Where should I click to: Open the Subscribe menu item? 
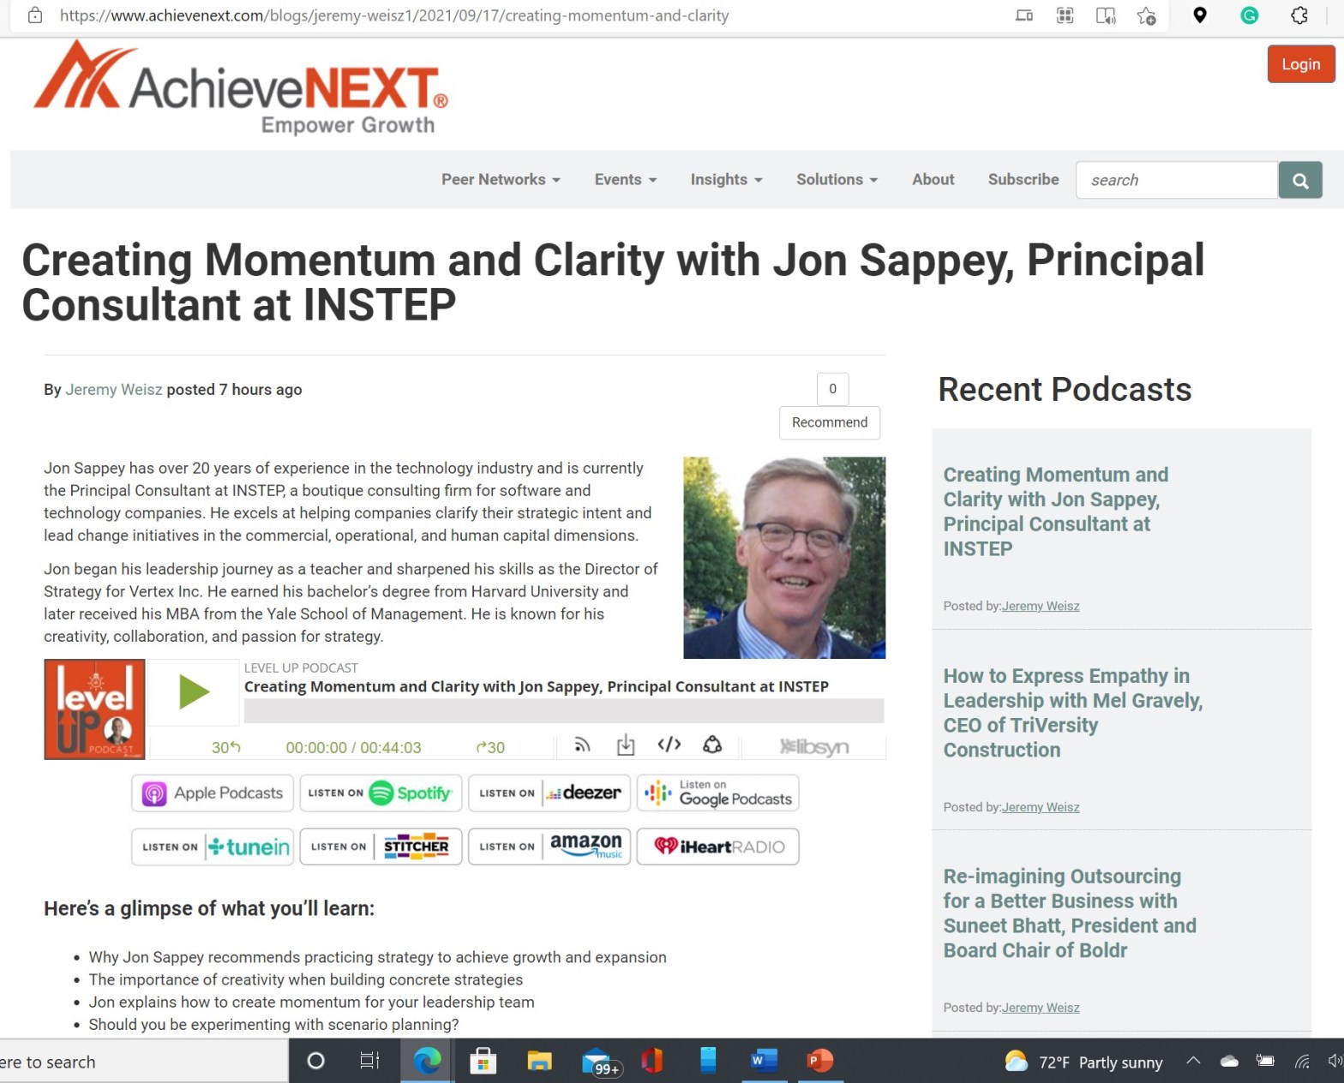1023,180
